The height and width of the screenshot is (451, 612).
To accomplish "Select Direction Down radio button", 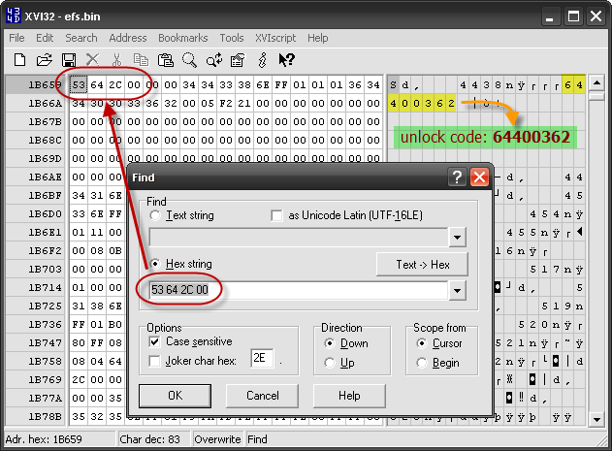I will tap(330, 343).
